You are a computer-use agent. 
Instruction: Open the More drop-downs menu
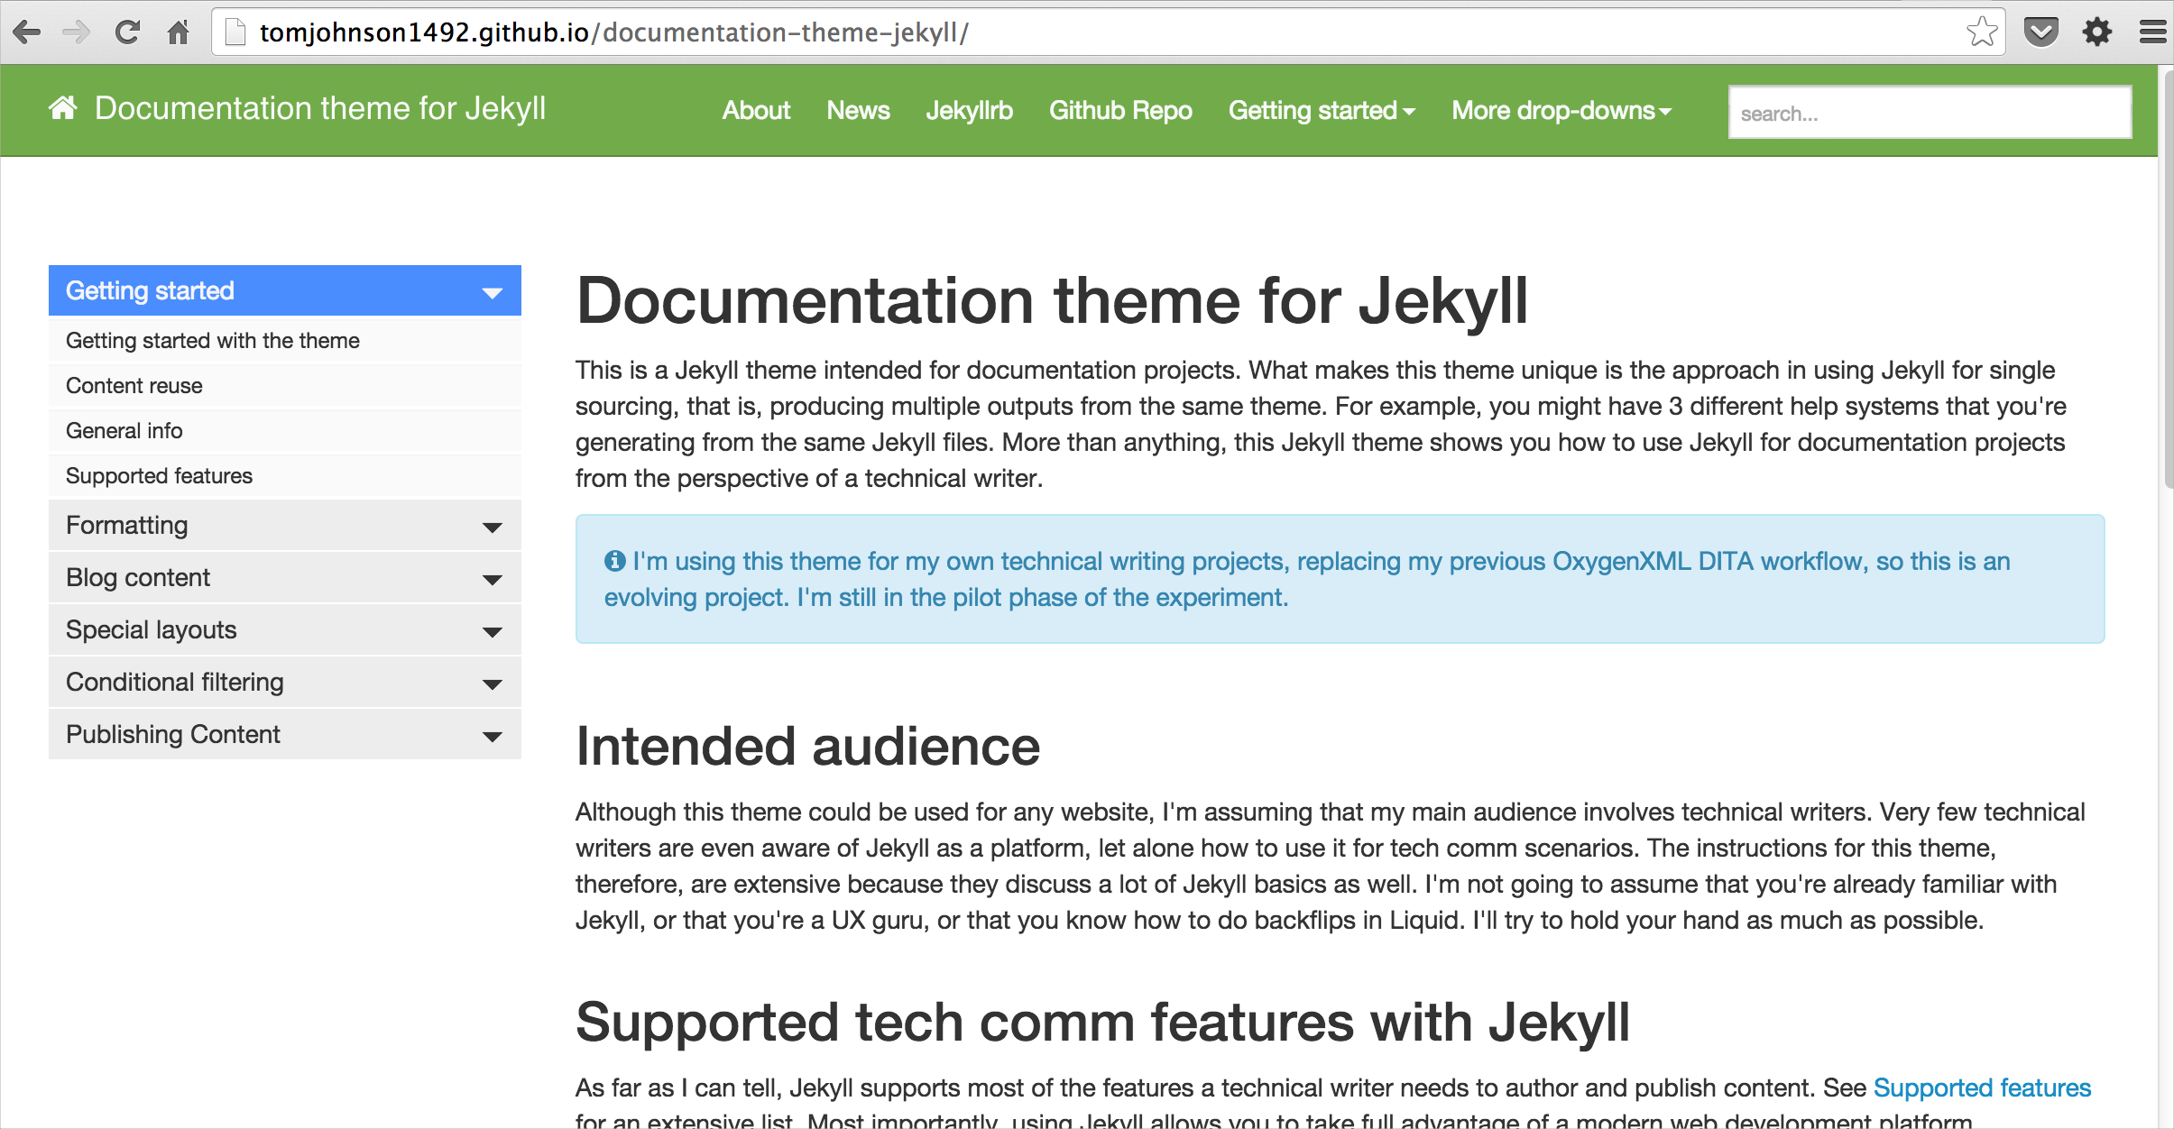pos(1561,110)
